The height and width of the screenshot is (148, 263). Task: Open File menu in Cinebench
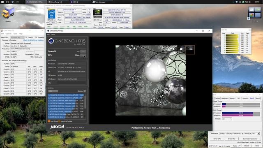[48, 35]
